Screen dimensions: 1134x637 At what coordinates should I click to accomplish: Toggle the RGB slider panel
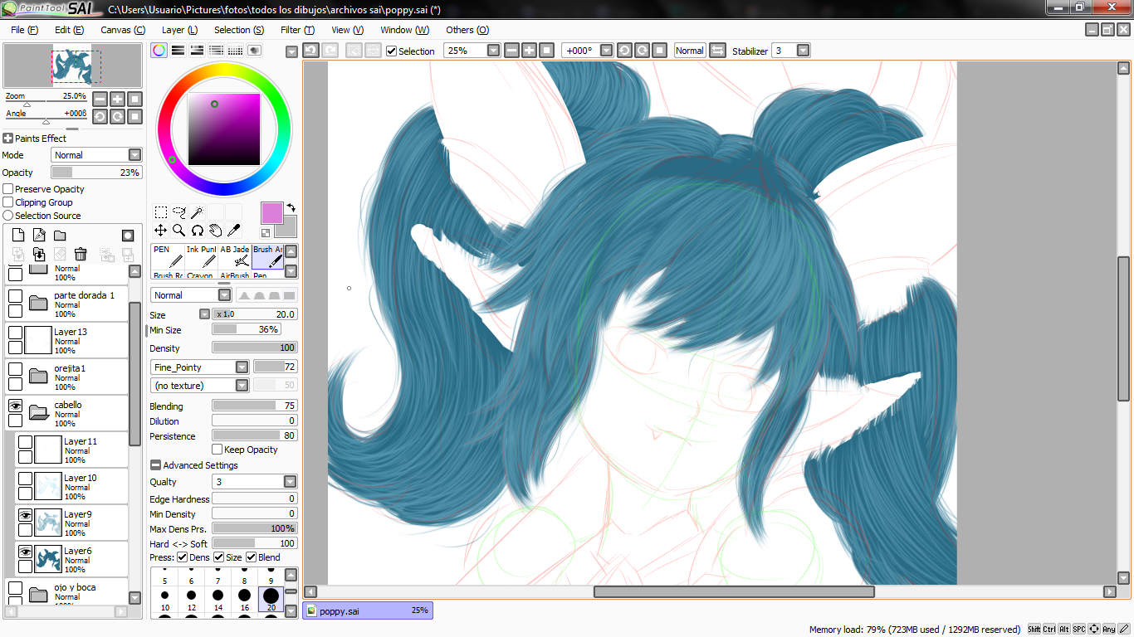pos(178,51)
